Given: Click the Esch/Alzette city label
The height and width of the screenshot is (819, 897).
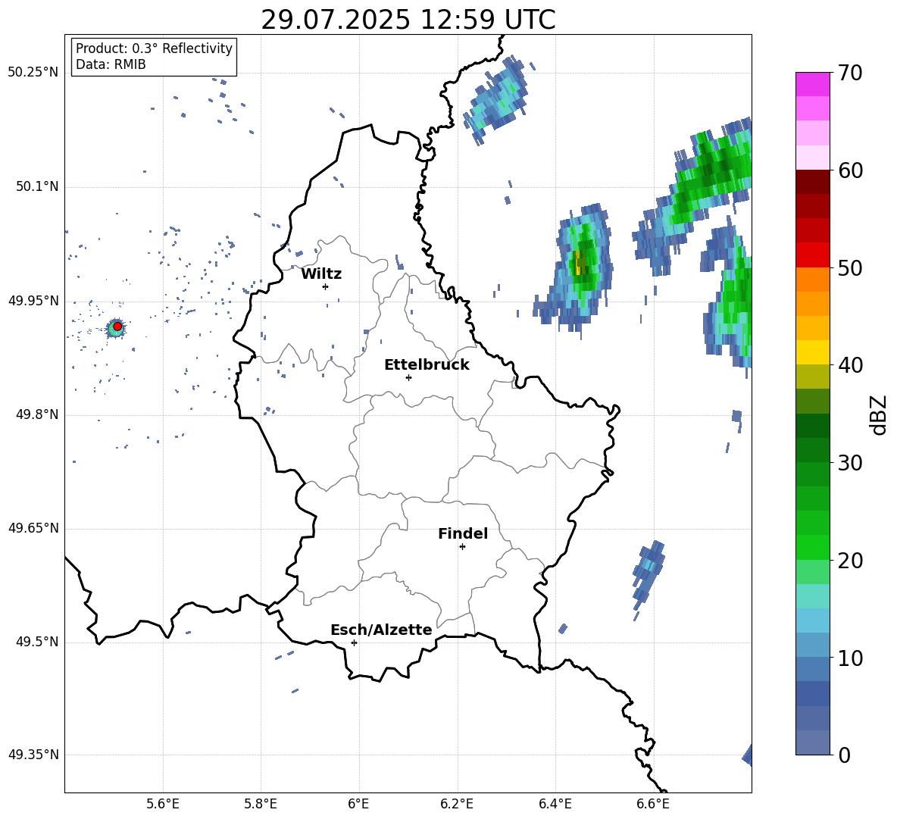Looking at the screenshot, I should point(381,630).
